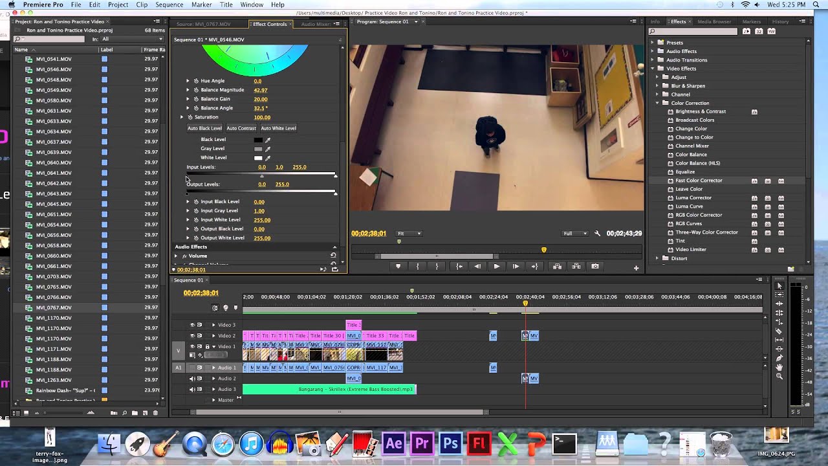828x466 pixels.
Task: Click the Auto Black Level button
Action: [204, 128]
